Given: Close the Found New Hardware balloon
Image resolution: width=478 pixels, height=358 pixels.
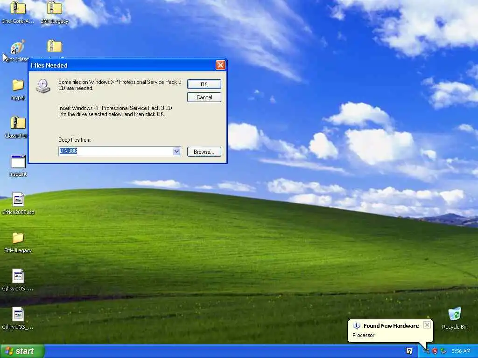Looking at the screenshot, I should (x=427, y=325).
